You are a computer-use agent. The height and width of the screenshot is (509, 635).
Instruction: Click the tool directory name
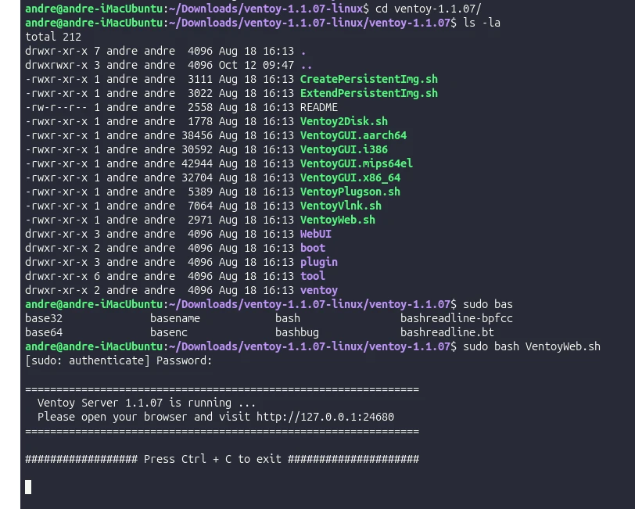312,276
